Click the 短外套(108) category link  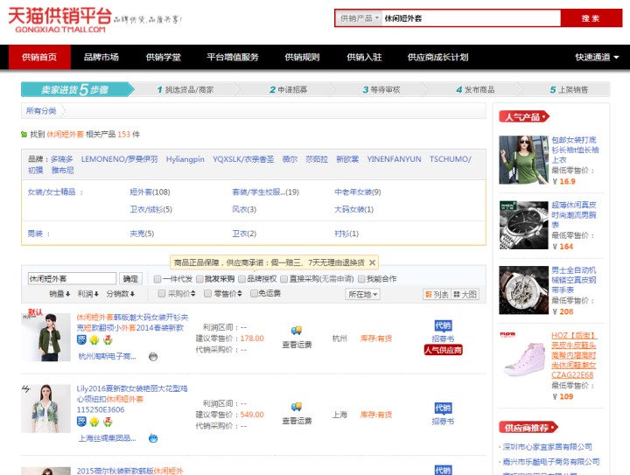pyautogui.click(x=150, y=192)
